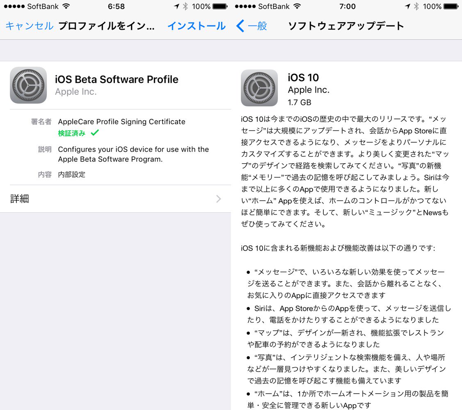This screenshot has width=462, height=410.
Task: Tap the location arrow in left status bar
Action: click(x=176, y=7)
